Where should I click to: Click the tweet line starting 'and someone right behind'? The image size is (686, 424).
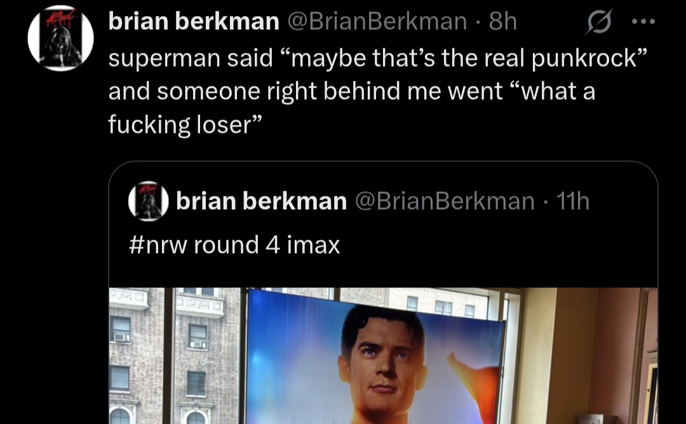(x=352, y=92)
